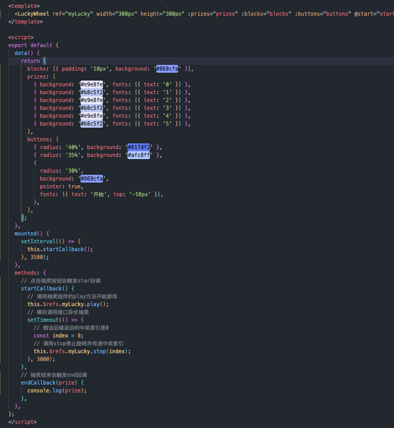Click the mounted() hook declaration
394x428 pixels.
coord(32,233)
